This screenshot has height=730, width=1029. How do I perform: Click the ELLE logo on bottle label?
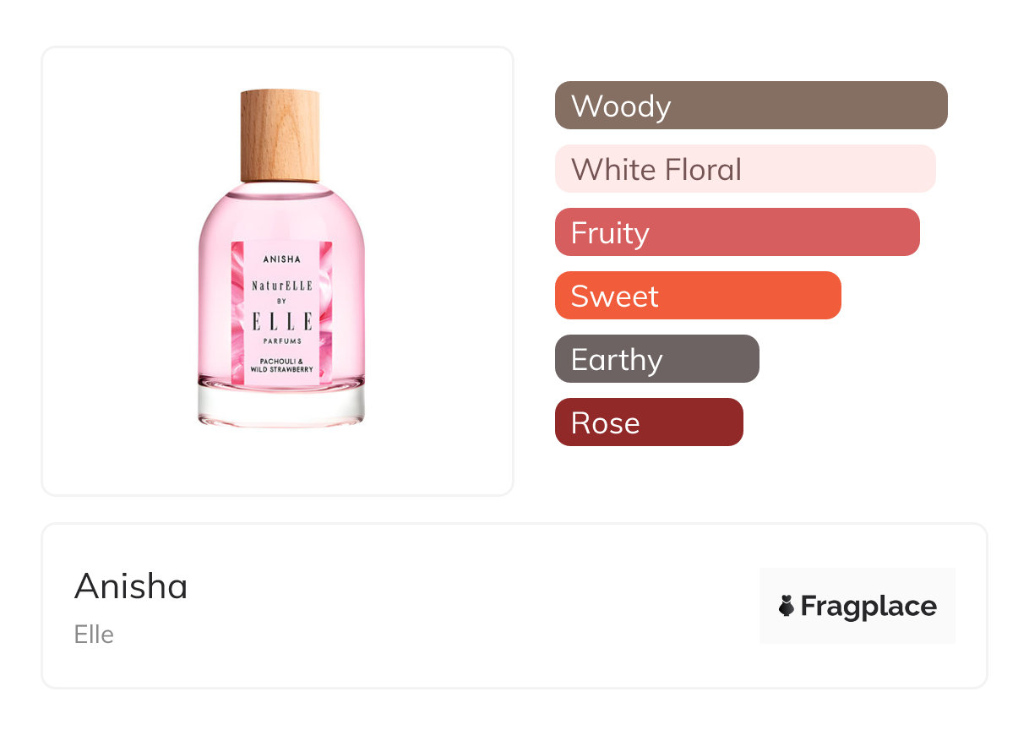282,321
